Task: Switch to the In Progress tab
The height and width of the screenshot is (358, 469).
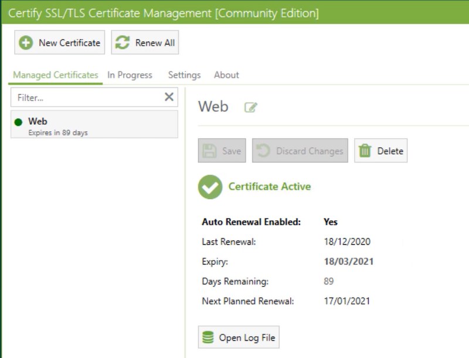Action: pyautogui.click(x=130, y=75)
